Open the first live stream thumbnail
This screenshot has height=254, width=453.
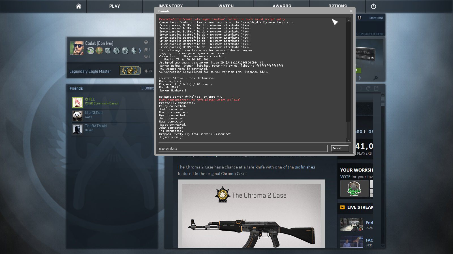pos(352,225)
